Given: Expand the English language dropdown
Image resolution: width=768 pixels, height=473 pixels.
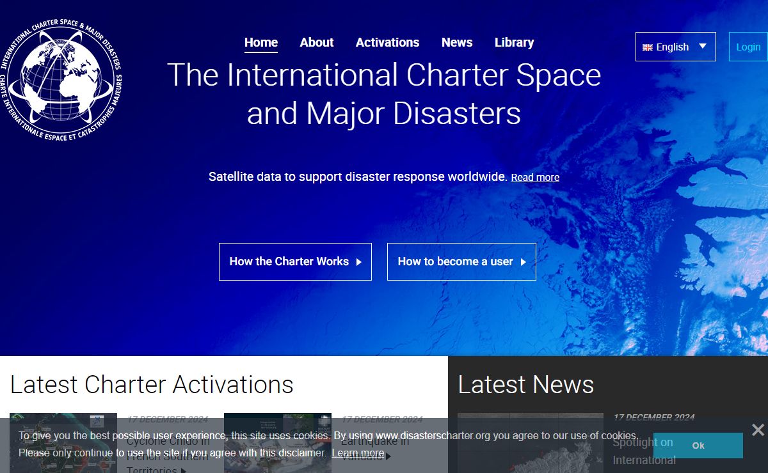Looking at the screenshot, I should pyautogui.click(x=676, y=47).
